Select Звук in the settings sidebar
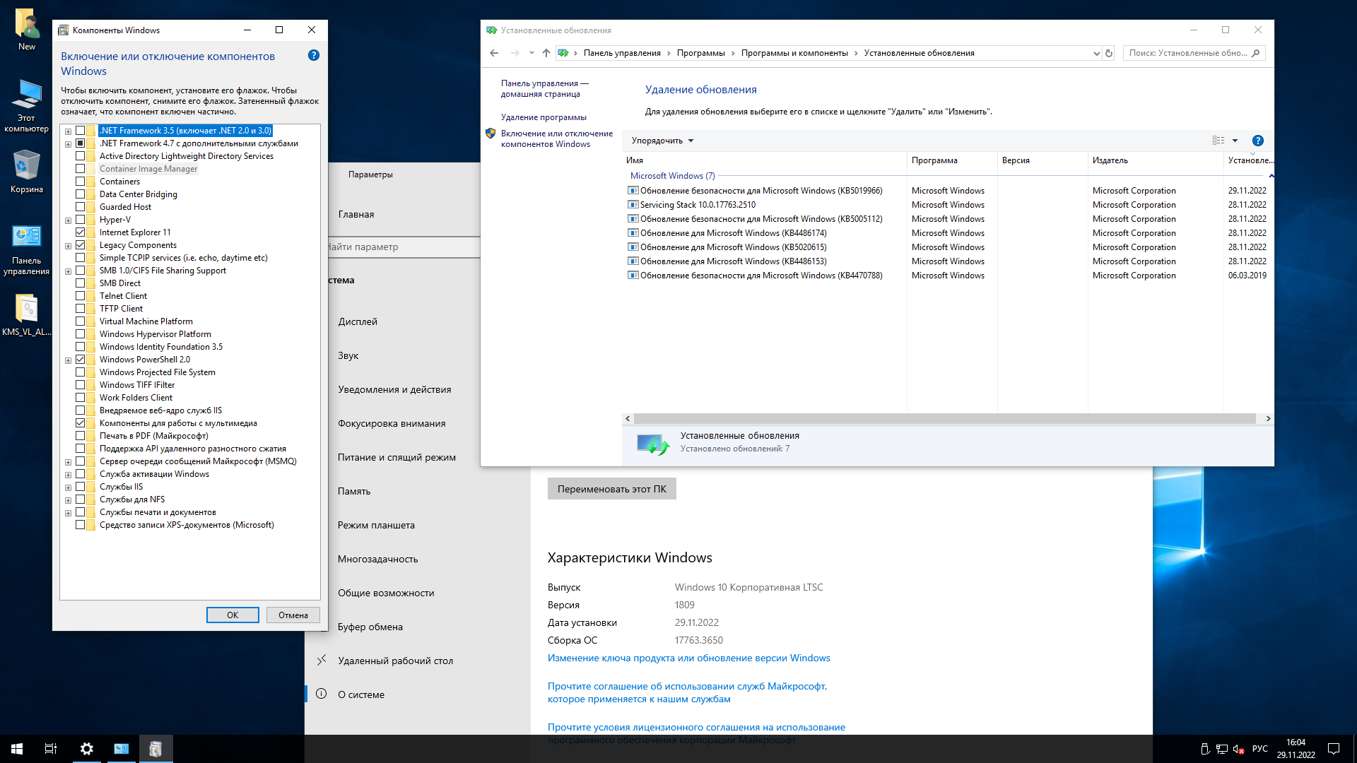This screenshot has height=763, width=1357. point(348,355)
